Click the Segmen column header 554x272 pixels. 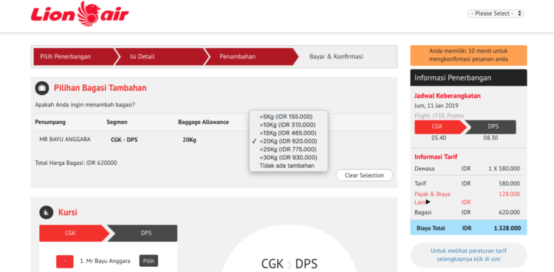pyautogui.click(x=117, y=122)
